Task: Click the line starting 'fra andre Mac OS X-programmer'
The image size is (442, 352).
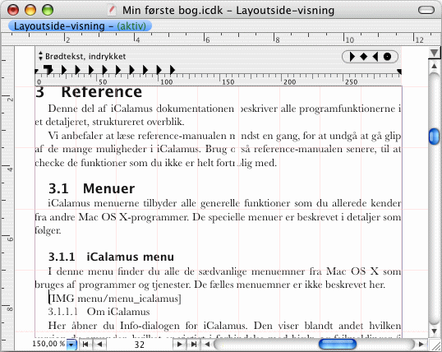Action: pyautogui.click(x=218, y=217)
